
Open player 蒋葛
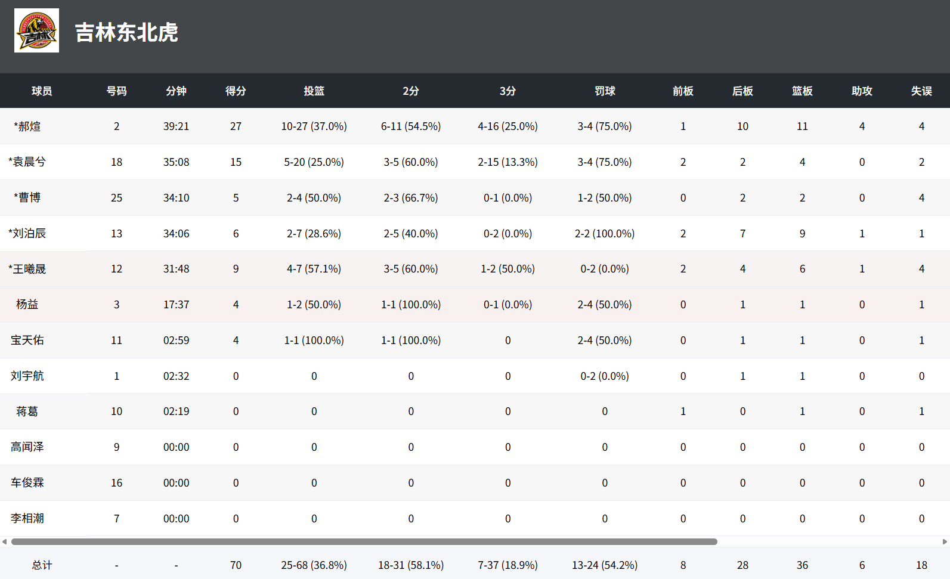click(x=27, y=411)
